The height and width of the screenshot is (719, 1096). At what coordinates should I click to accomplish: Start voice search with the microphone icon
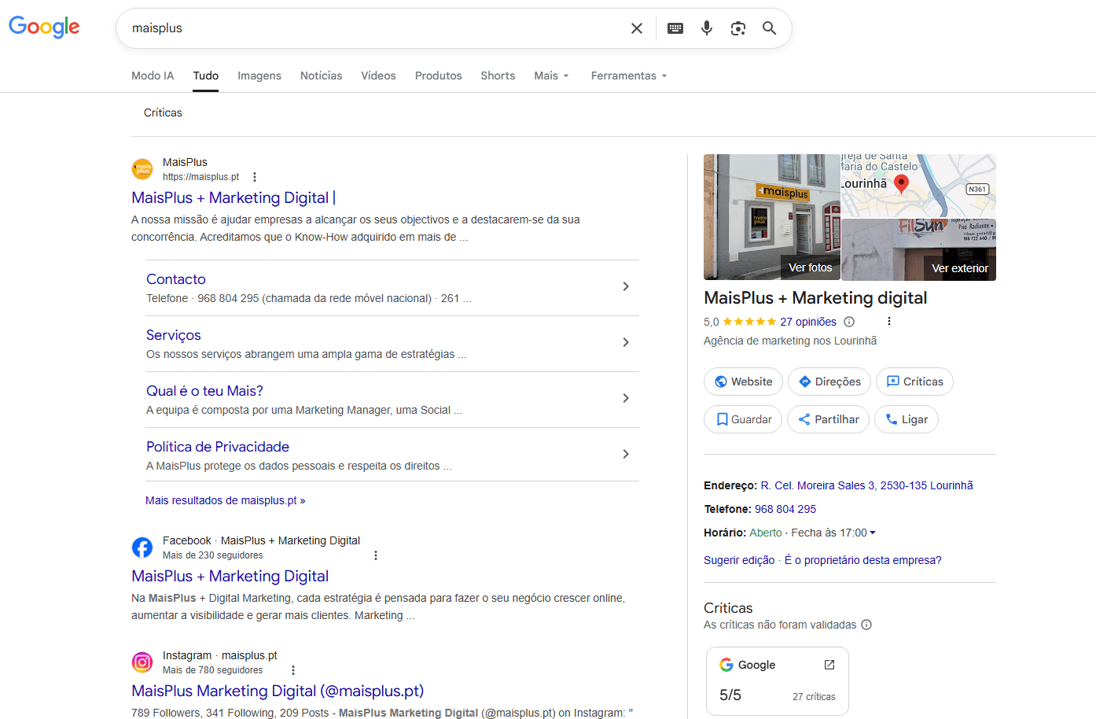pos(707,28)
